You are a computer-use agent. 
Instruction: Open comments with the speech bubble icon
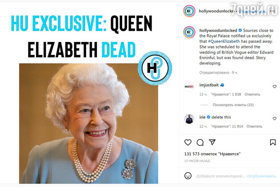coord(200,142)
